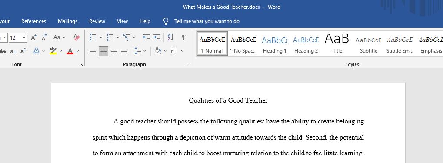This screenshot has width=443, height=163.
Task: Apply superscript formatting
Action: [x=23, y=51]
